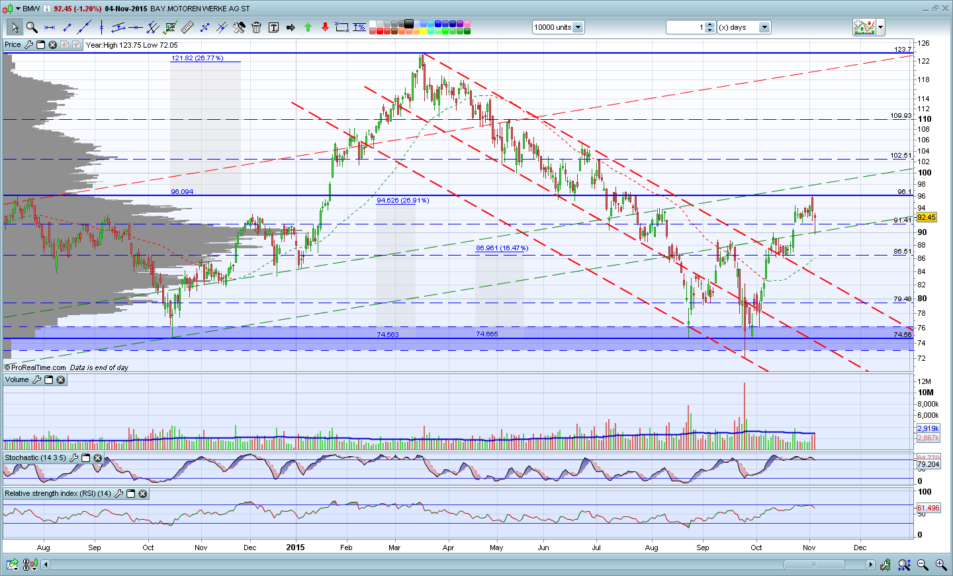Open the 10000 units dropdown
The height and width of the screenshot is (576, 953).
[x=578, y=27]
